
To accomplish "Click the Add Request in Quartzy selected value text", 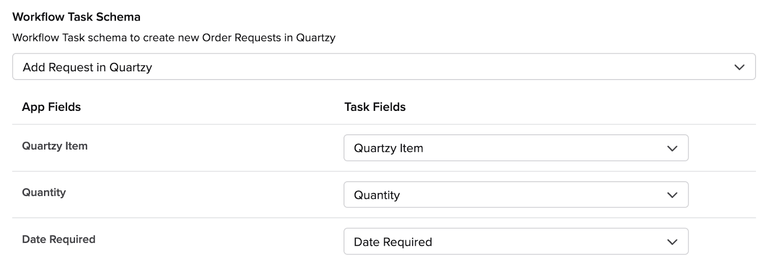I will [x=88, y=67].
